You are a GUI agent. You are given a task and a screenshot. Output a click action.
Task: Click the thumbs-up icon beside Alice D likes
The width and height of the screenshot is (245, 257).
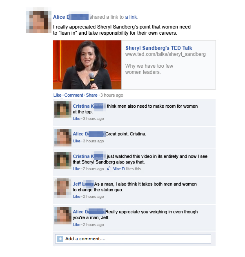[109, 168]
